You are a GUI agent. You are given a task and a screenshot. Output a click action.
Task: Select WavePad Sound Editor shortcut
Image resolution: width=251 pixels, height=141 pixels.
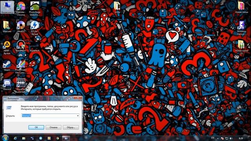coord(21,86)
